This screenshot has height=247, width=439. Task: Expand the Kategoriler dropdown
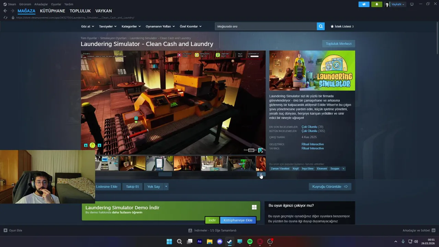(131, 26)
